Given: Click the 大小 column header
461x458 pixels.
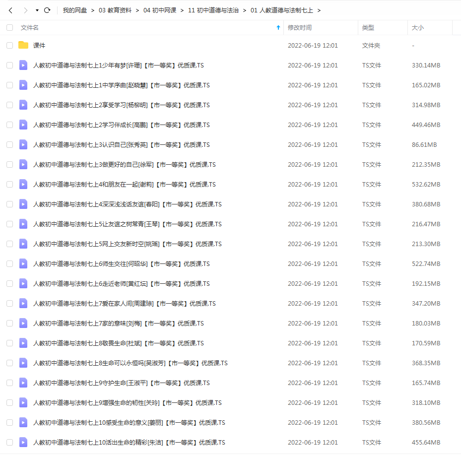Looking at the screenshot, I should 417,28.
